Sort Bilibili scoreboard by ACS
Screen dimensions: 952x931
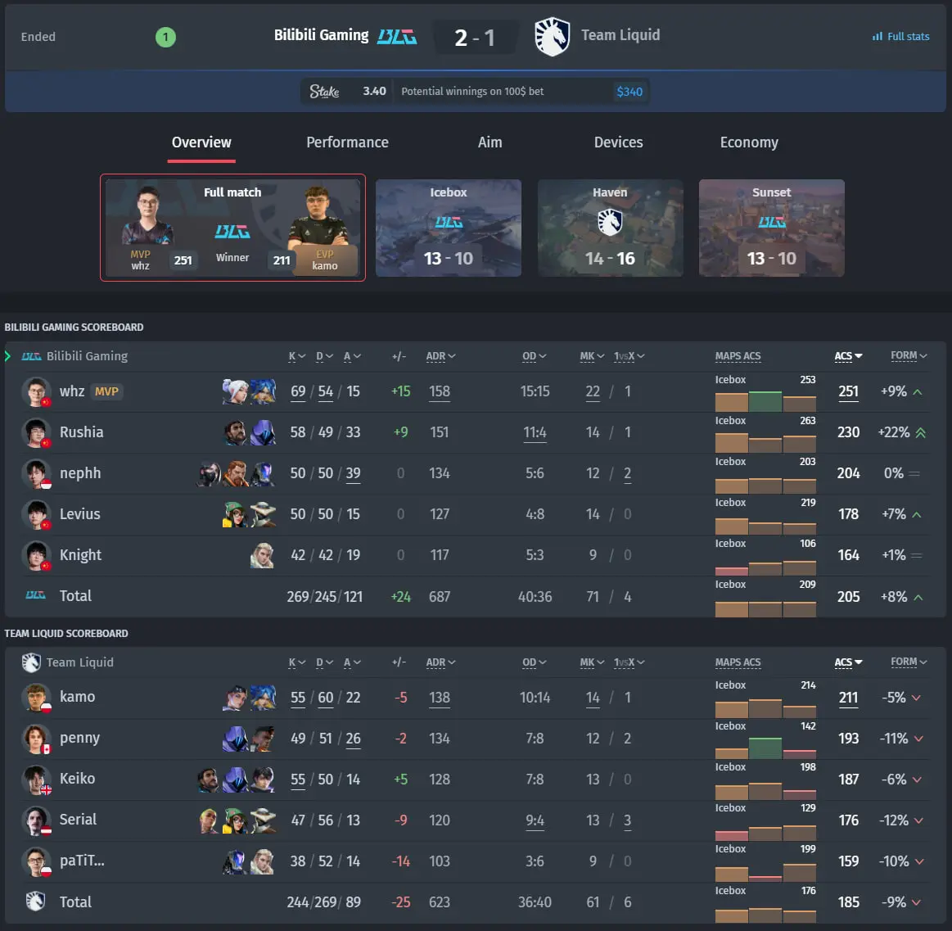pyautogui.click(x=848, y=356)
